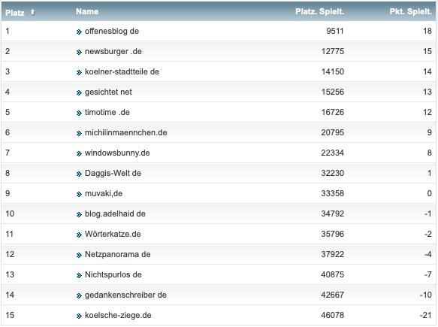
Task: Select the value 15256 in gesichtet row
Action: coord(332,92)
